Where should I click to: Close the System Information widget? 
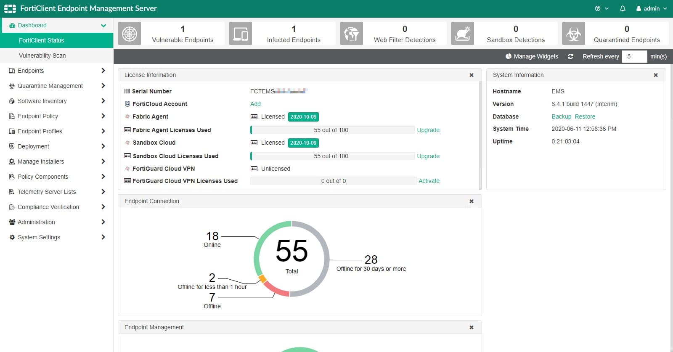[x=656, y=75]
